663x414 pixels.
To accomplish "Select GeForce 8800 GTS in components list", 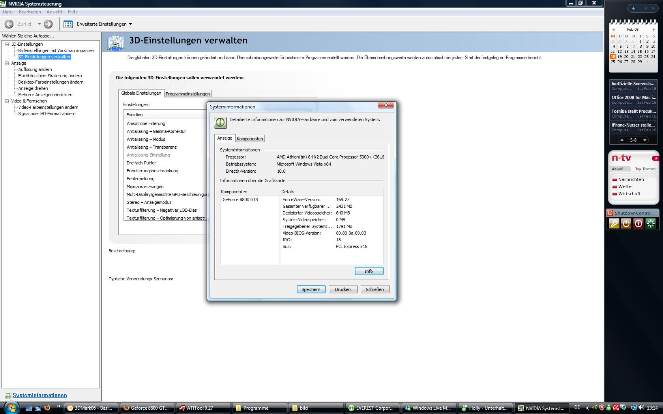I will point(240,200).
